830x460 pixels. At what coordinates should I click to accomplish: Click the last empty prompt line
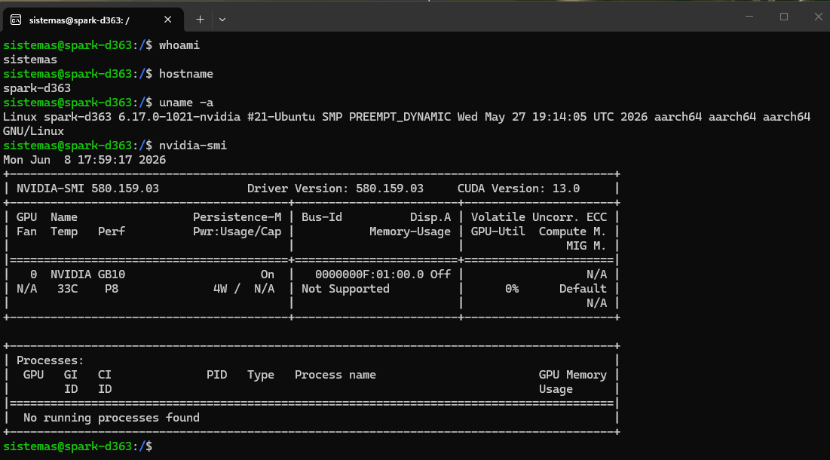coord(78,446)
